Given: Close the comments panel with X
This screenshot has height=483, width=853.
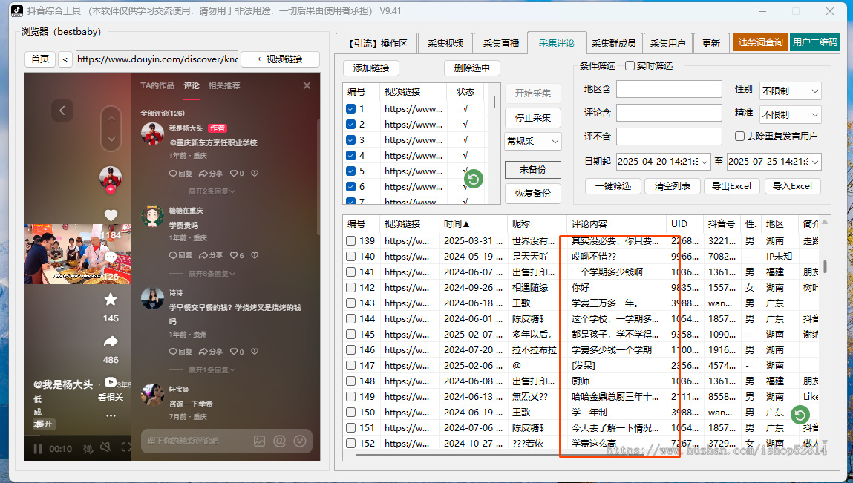Looking at the screenshot, I should [x=307, y=85].
